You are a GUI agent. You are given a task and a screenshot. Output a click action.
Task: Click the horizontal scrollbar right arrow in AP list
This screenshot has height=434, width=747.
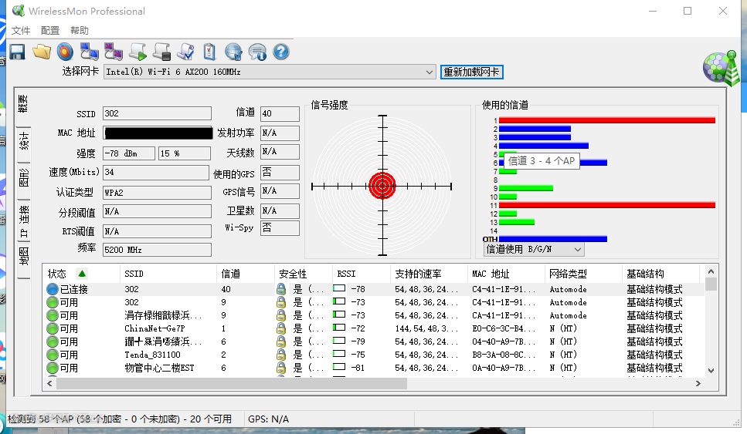[698, 383]
